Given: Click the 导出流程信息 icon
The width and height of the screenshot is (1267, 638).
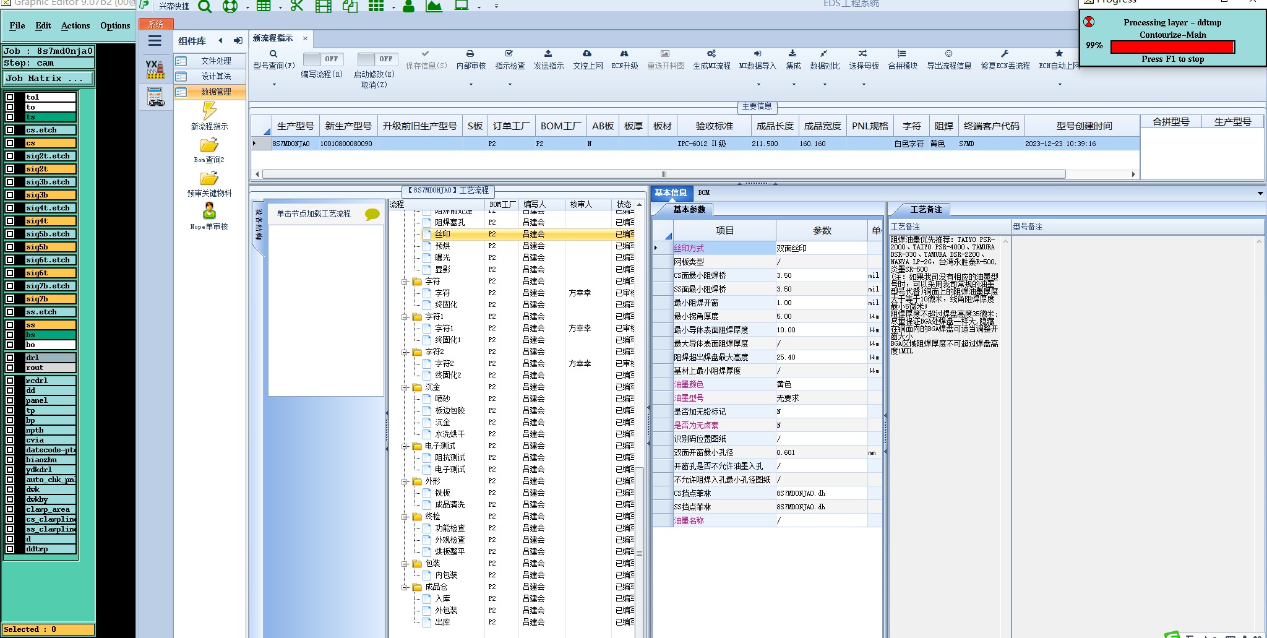Looking at the screenshot, I should tap(948, 54).
